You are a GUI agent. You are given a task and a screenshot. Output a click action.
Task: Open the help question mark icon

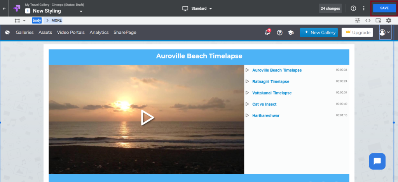[x=279, y=33]
